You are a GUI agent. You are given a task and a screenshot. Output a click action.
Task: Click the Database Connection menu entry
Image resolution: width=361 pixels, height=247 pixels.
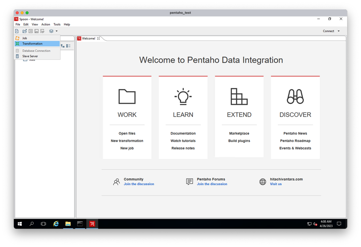tap(37, 51)
